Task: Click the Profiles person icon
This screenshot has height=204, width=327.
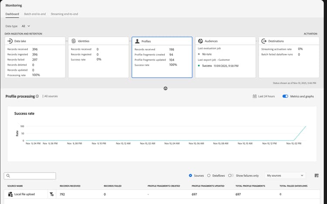Action: click(x=137, y=41)
